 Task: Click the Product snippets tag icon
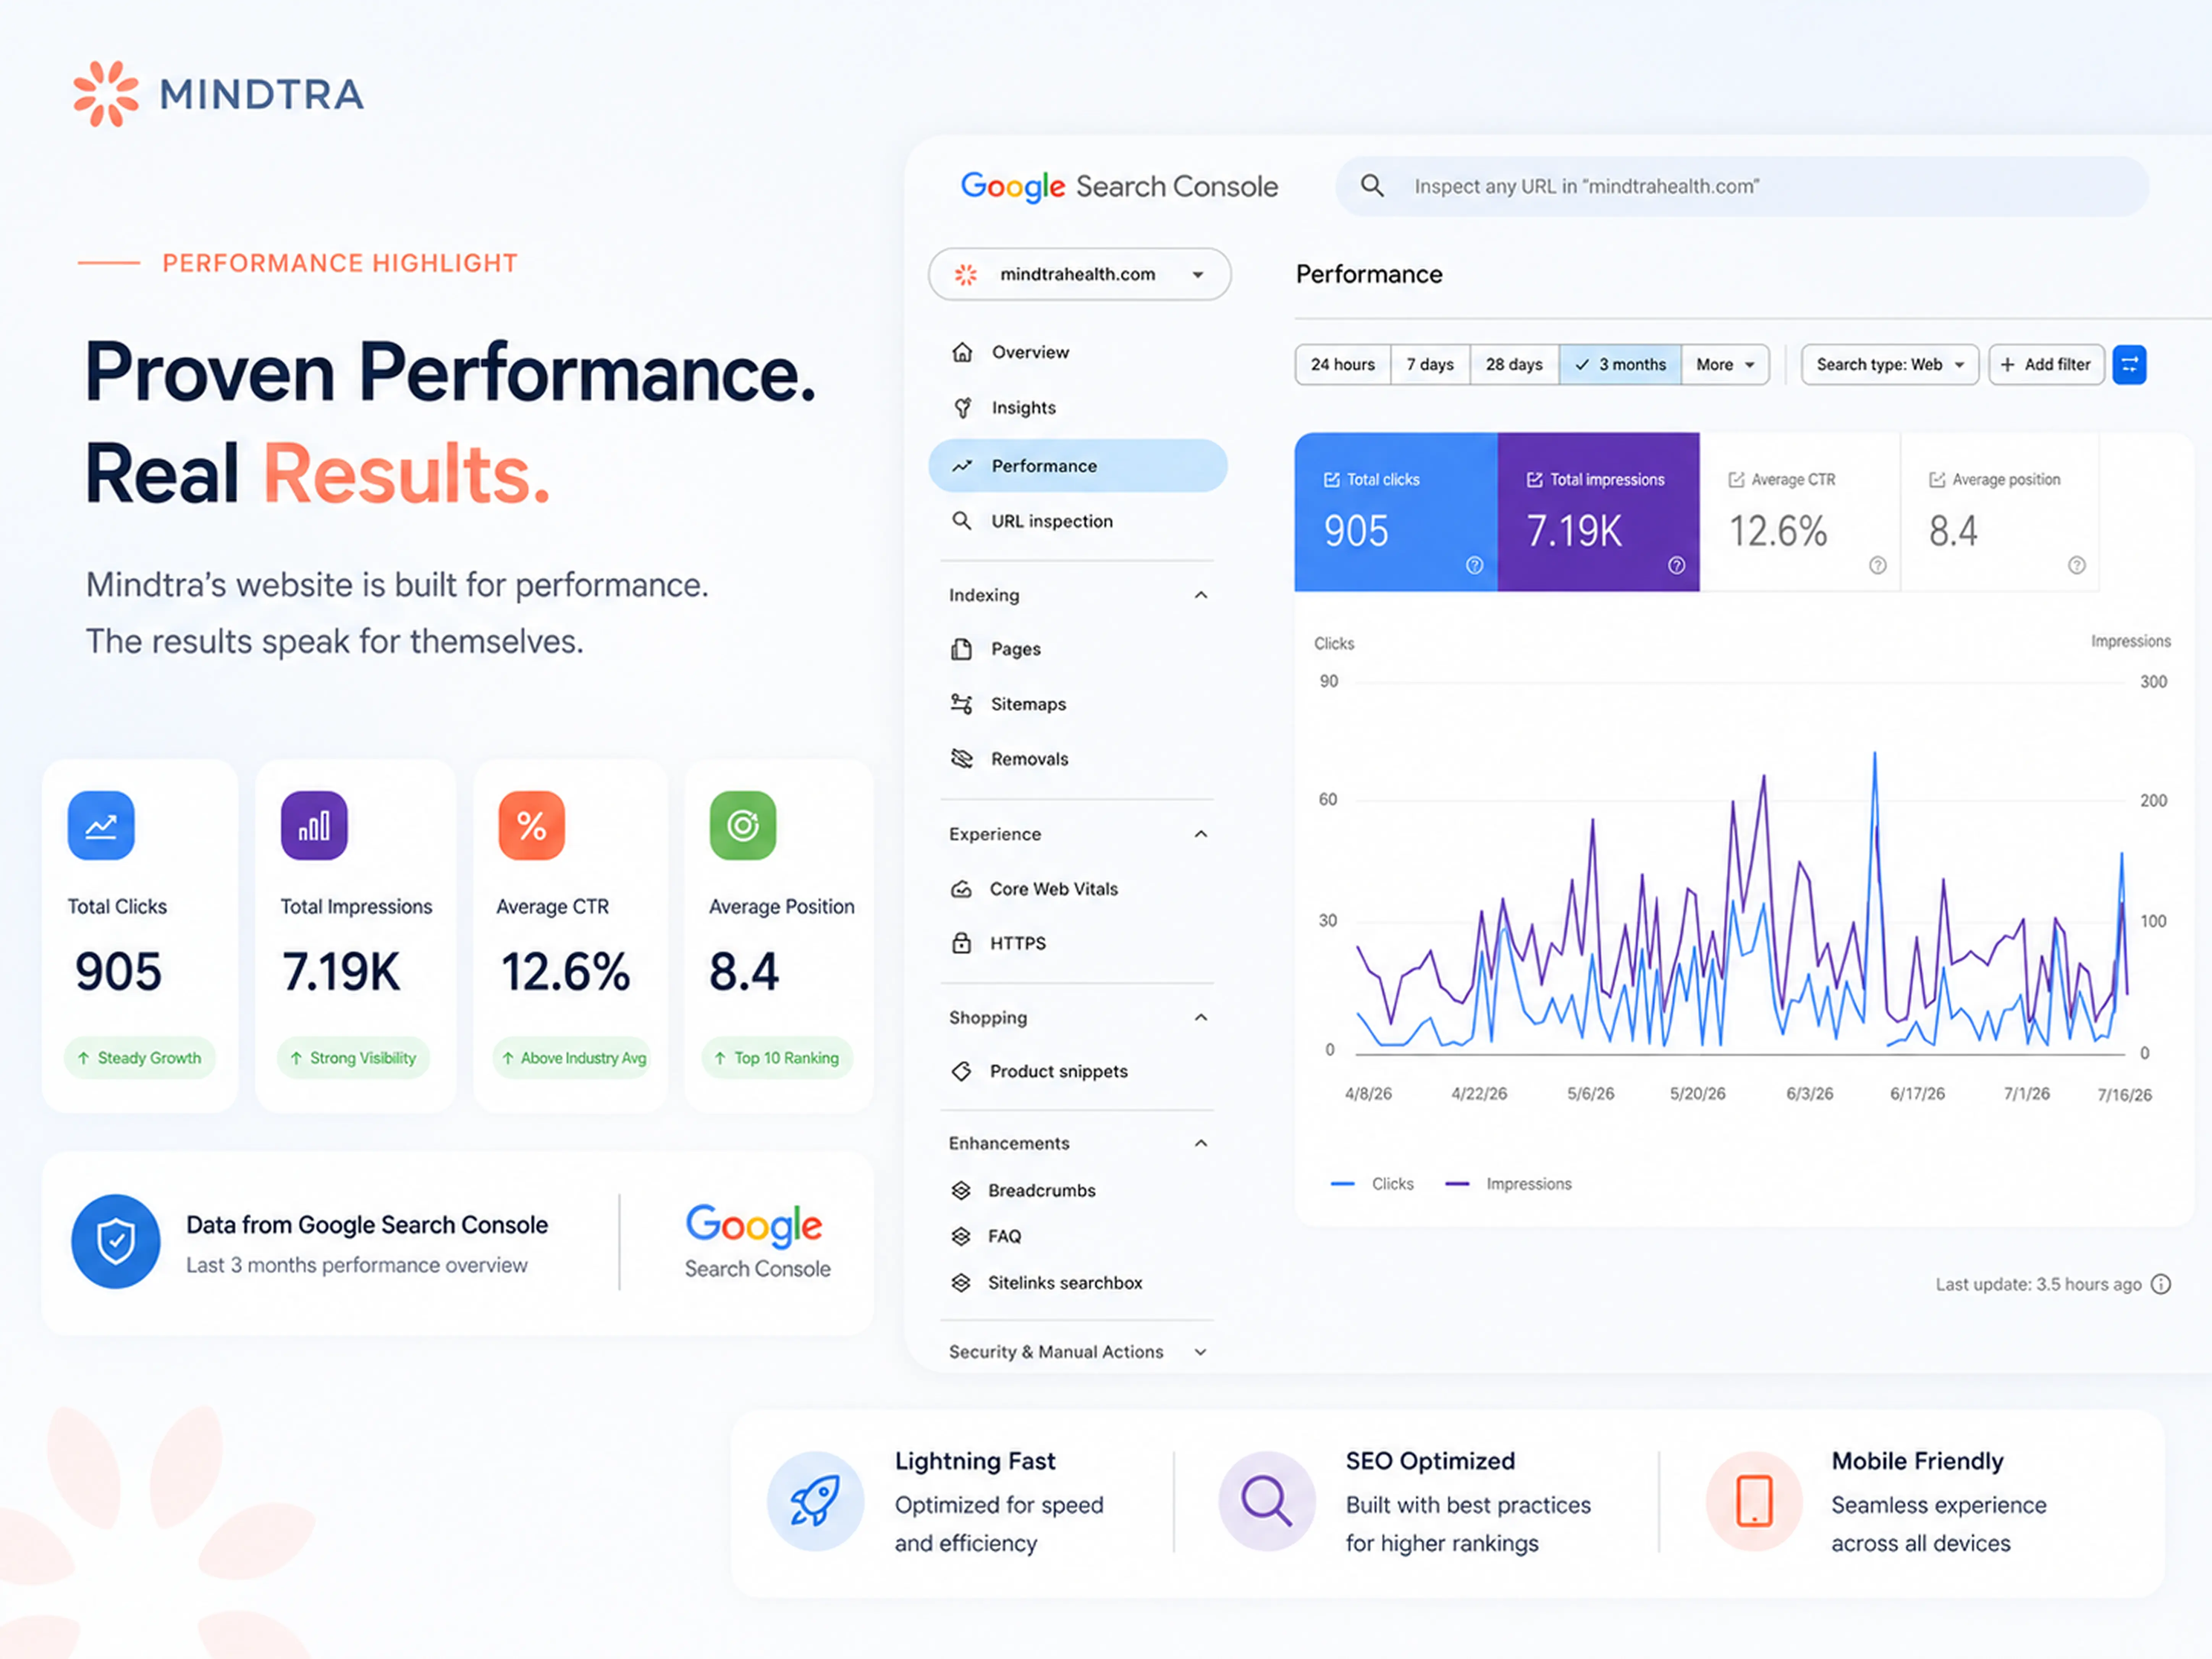(x=961, y=1071)
